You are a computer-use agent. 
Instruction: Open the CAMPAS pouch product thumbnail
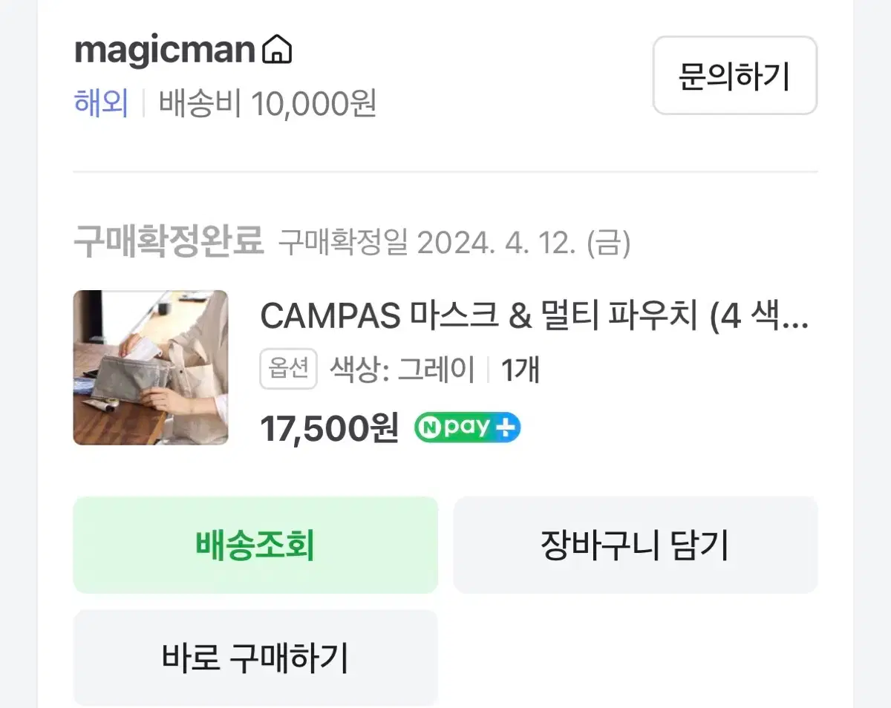[x=151, y=367]
